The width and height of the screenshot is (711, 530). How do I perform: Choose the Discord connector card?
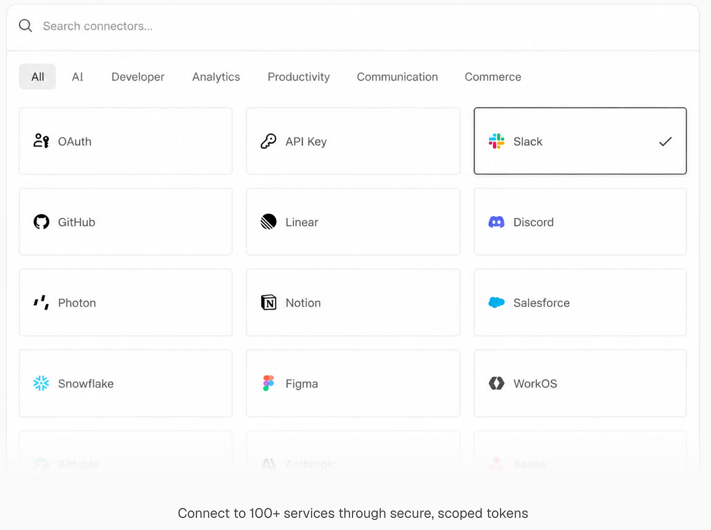pyautogui.click(x=580, y=222)
